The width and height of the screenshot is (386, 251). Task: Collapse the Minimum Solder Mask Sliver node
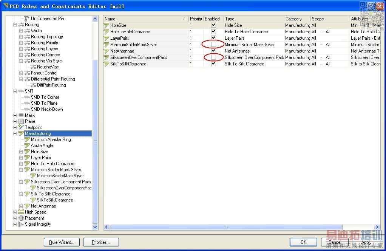pos(21,170)
